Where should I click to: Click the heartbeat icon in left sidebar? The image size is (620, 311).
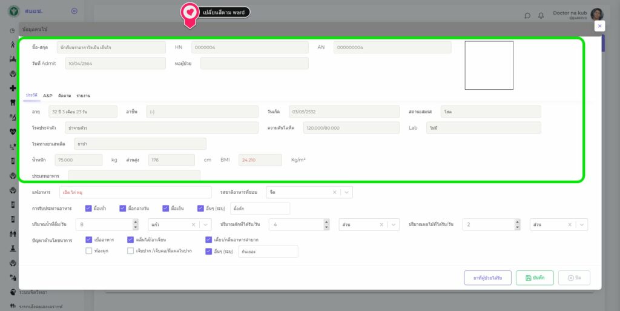pyautogui.click(x=13, y=131)
